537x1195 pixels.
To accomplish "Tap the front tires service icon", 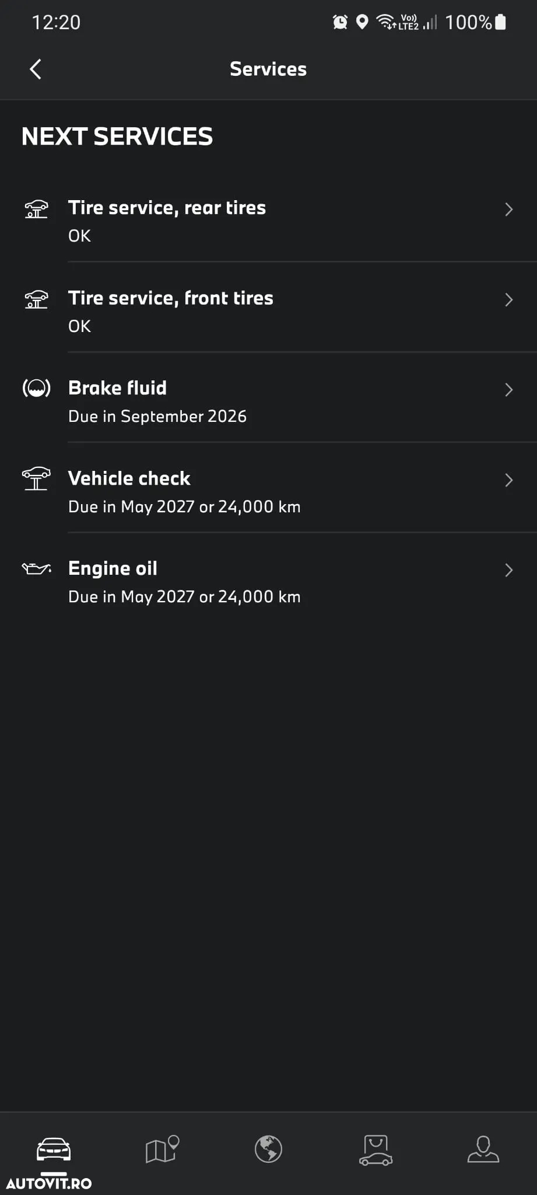I will tap(36, 299).
